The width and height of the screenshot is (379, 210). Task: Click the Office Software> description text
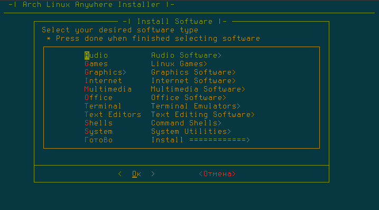click(x=189, y=98)
